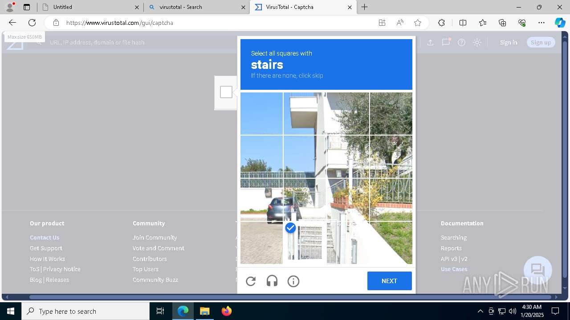The image size is (570, 320).
Task: Open tab actions menu icon
Action: tap(27, 7)
